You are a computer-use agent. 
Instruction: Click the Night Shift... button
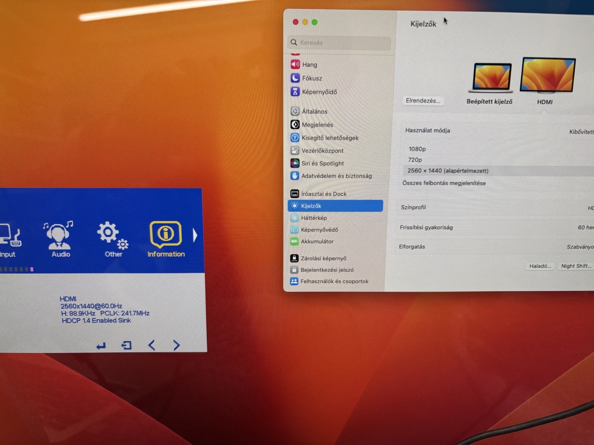coord(576,266)
